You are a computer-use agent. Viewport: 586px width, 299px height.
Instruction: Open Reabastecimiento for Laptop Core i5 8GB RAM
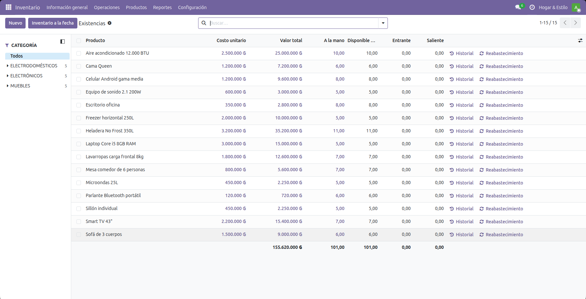501,144
